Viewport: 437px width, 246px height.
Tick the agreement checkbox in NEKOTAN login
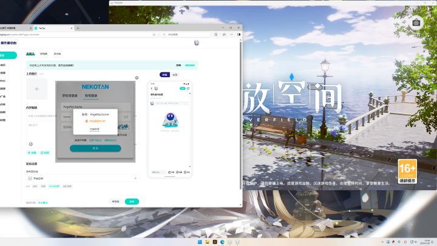pos(72,140)
